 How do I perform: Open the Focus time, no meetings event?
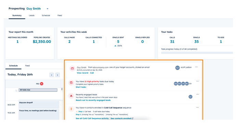click(x=39, y=114)
